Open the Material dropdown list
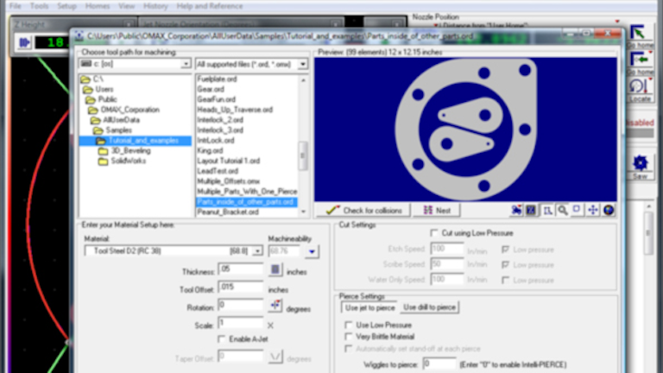Image resolution: width=663 pixels, height=373 pixels. pyautogui.click(x=257, y=250)
